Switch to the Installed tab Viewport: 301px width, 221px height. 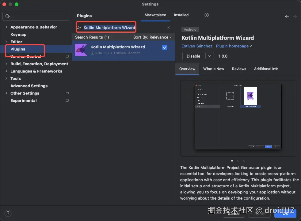(181, 15)
